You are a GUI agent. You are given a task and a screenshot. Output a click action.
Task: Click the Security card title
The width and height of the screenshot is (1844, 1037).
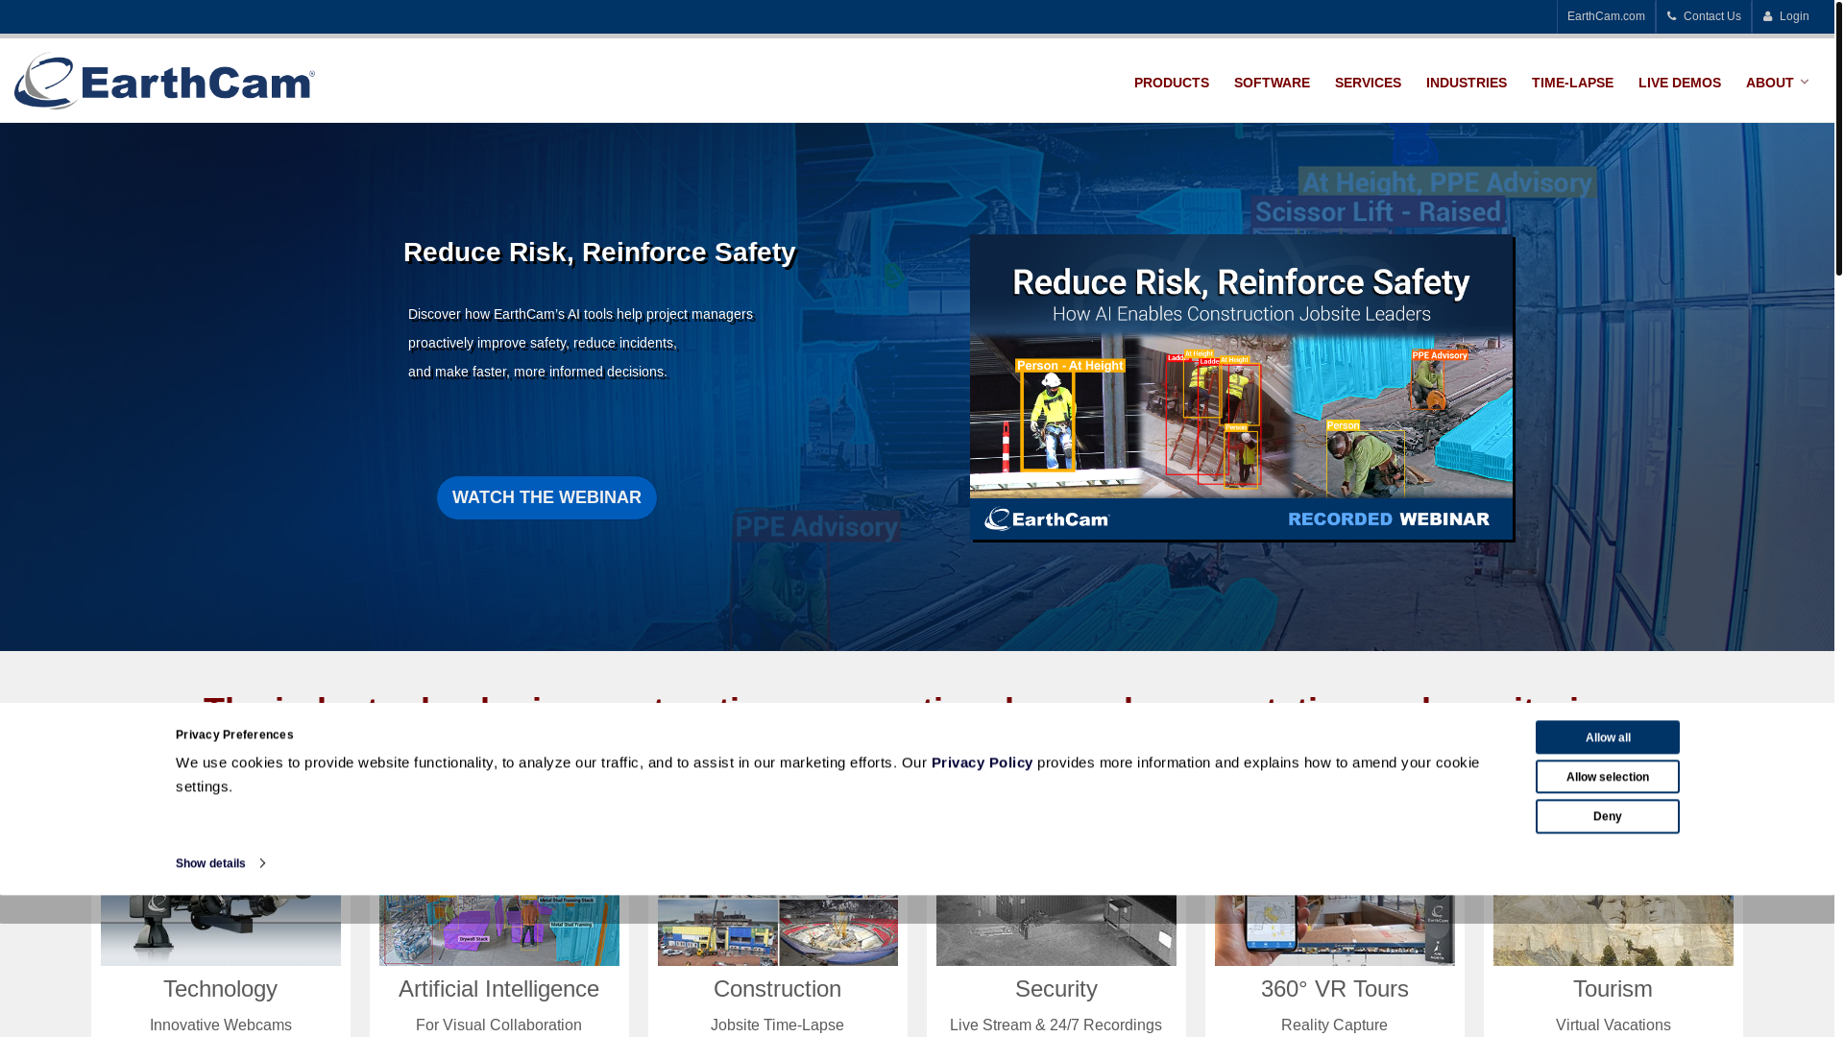(1055, 988)
